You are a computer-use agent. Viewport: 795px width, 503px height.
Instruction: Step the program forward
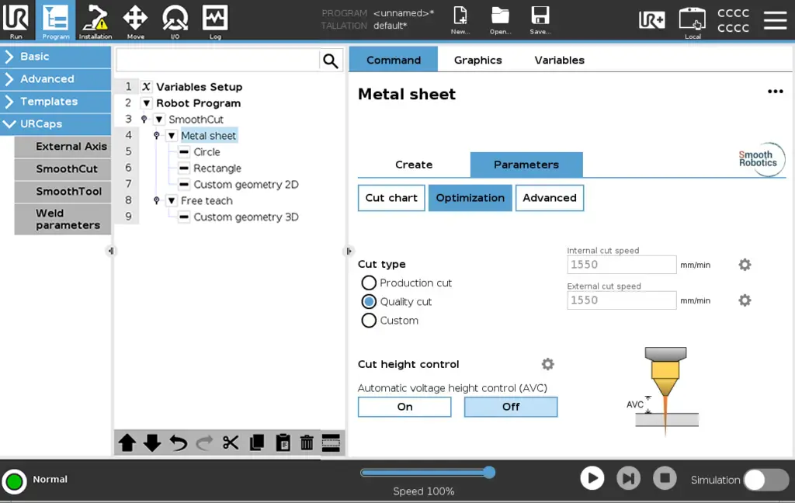click(628, 478)
